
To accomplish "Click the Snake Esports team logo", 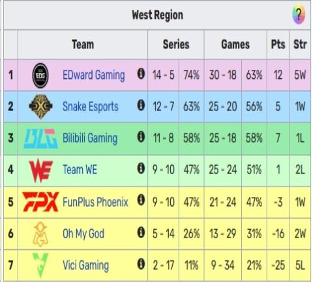I will coord(40,106).
